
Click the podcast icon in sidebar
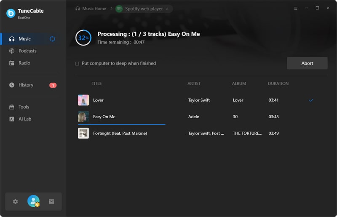click(x=12, y=51)
